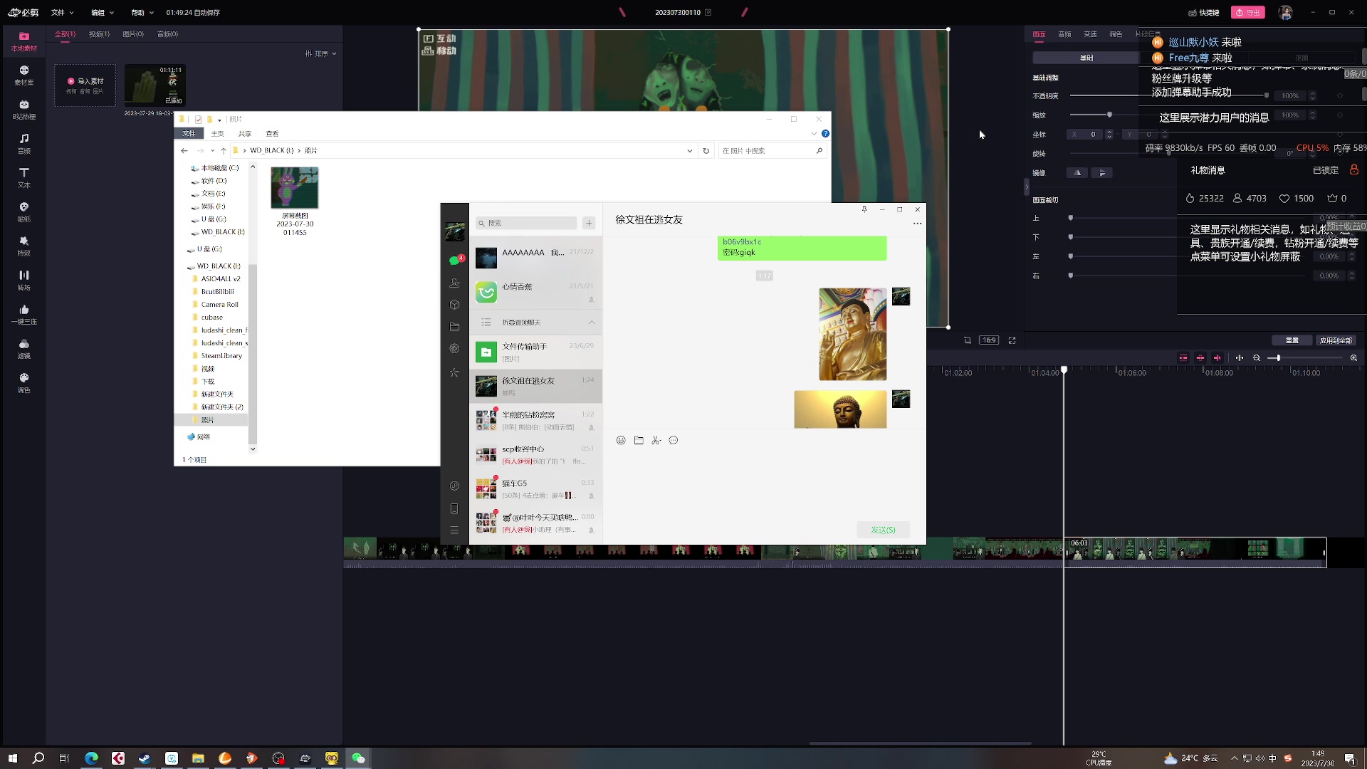Viewport: 1367px width, 769px height.
Task: Click the 重置 reset button
Action: [x=1292, y=340]
